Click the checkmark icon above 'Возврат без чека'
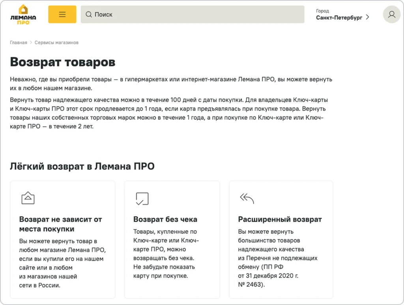 click(142, 199)
